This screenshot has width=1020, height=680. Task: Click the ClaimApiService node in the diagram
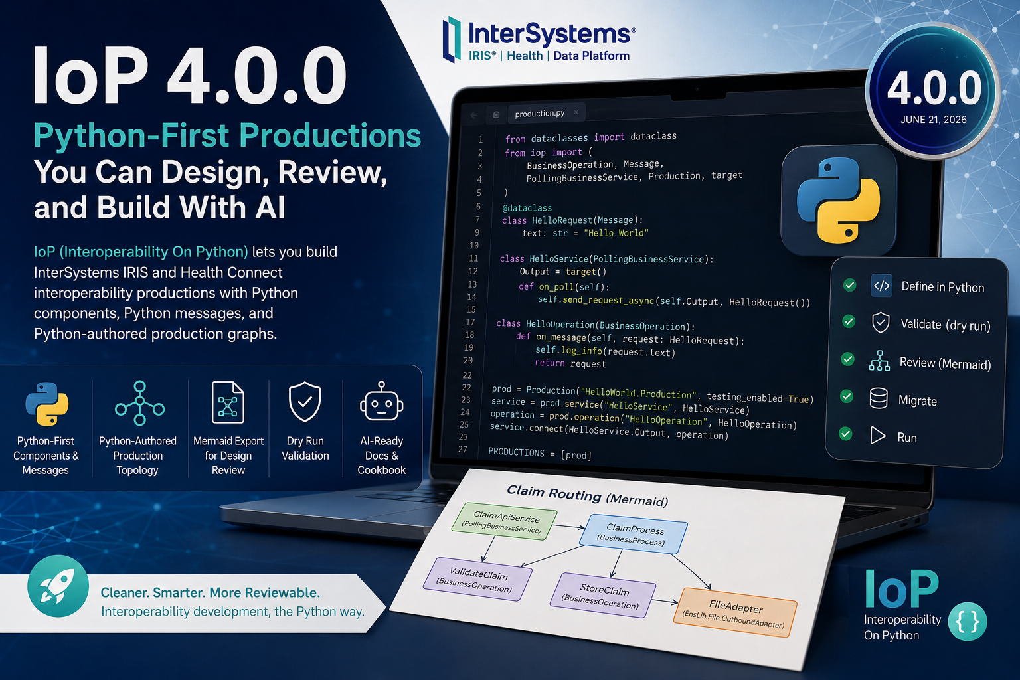pyautogui.click(x=504, y=521)
